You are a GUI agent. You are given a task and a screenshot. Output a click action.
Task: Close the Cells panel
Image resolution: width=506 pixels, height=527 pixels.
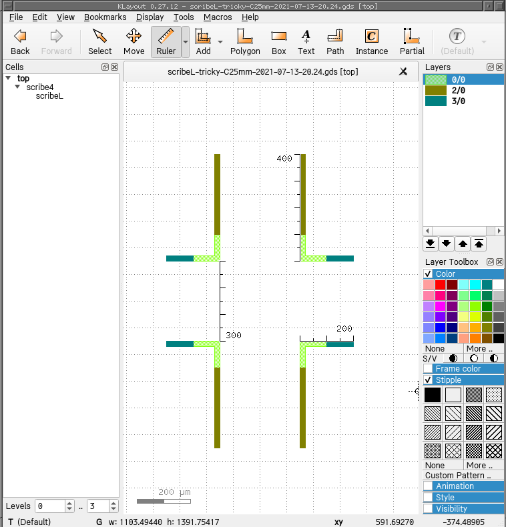point(114,67)
